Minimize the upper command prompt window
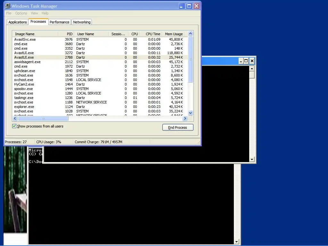This screenshot has width=328, height=246. 241,61
